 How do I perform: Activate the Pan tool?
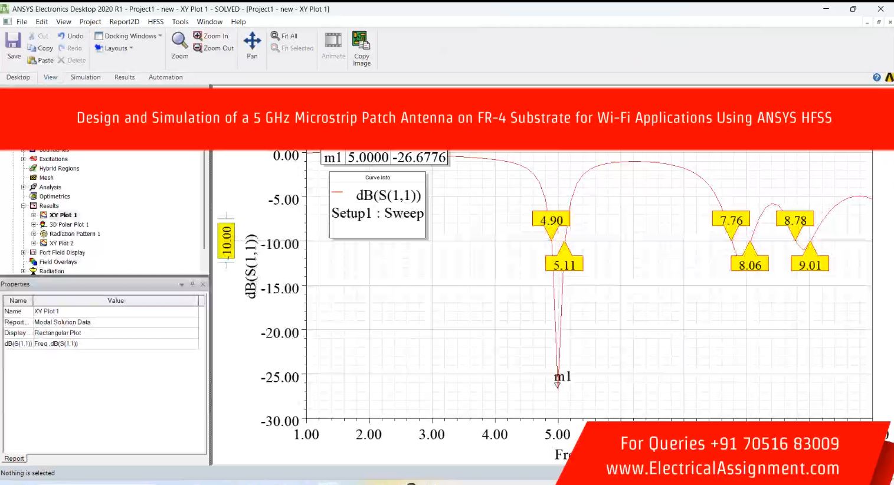(252, 41)
